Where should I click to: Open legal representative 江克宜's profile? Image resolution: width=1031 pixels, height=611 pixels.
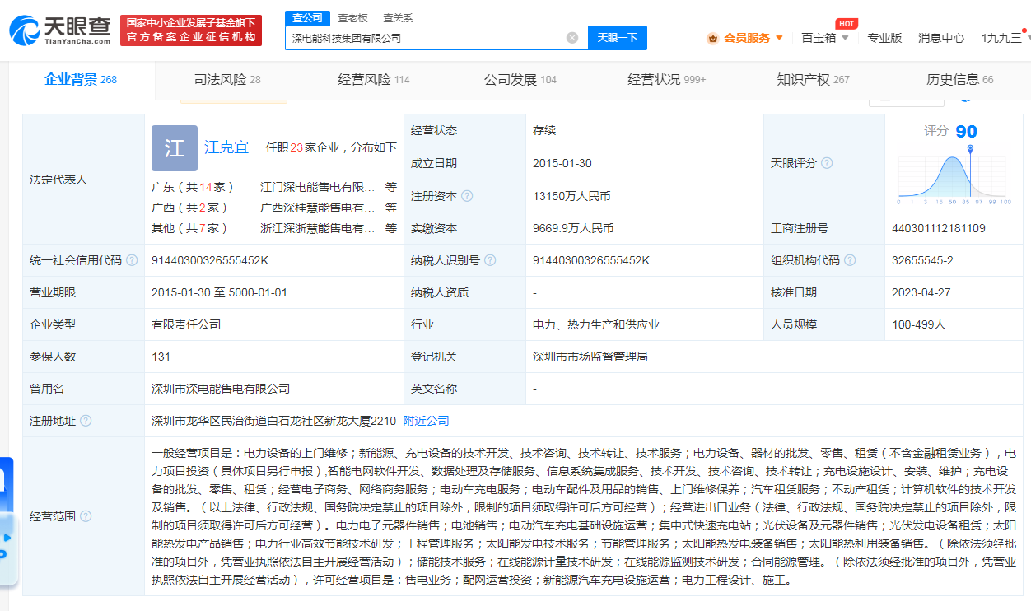[226, 147]
